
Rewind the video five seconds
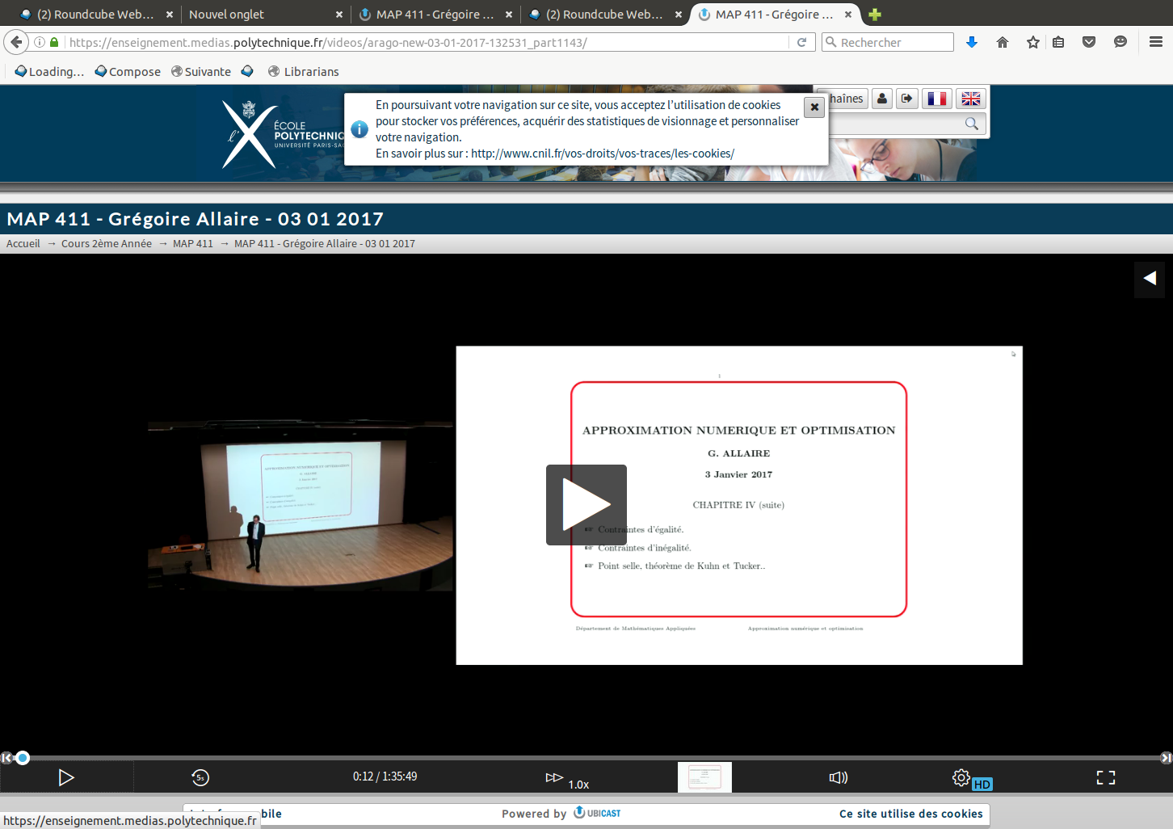tap(200, 777)
